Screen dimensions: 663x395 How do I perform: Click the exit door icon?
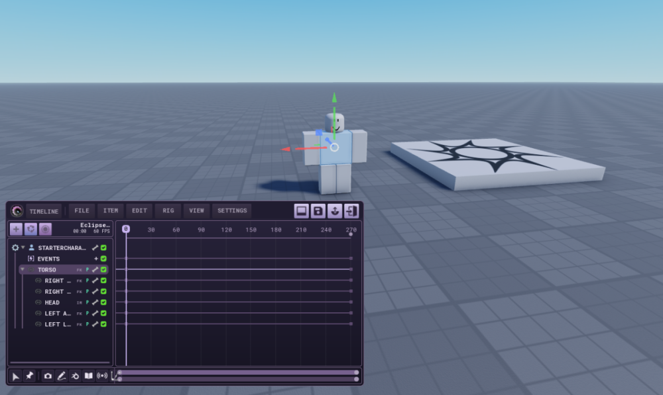[351, 210]
